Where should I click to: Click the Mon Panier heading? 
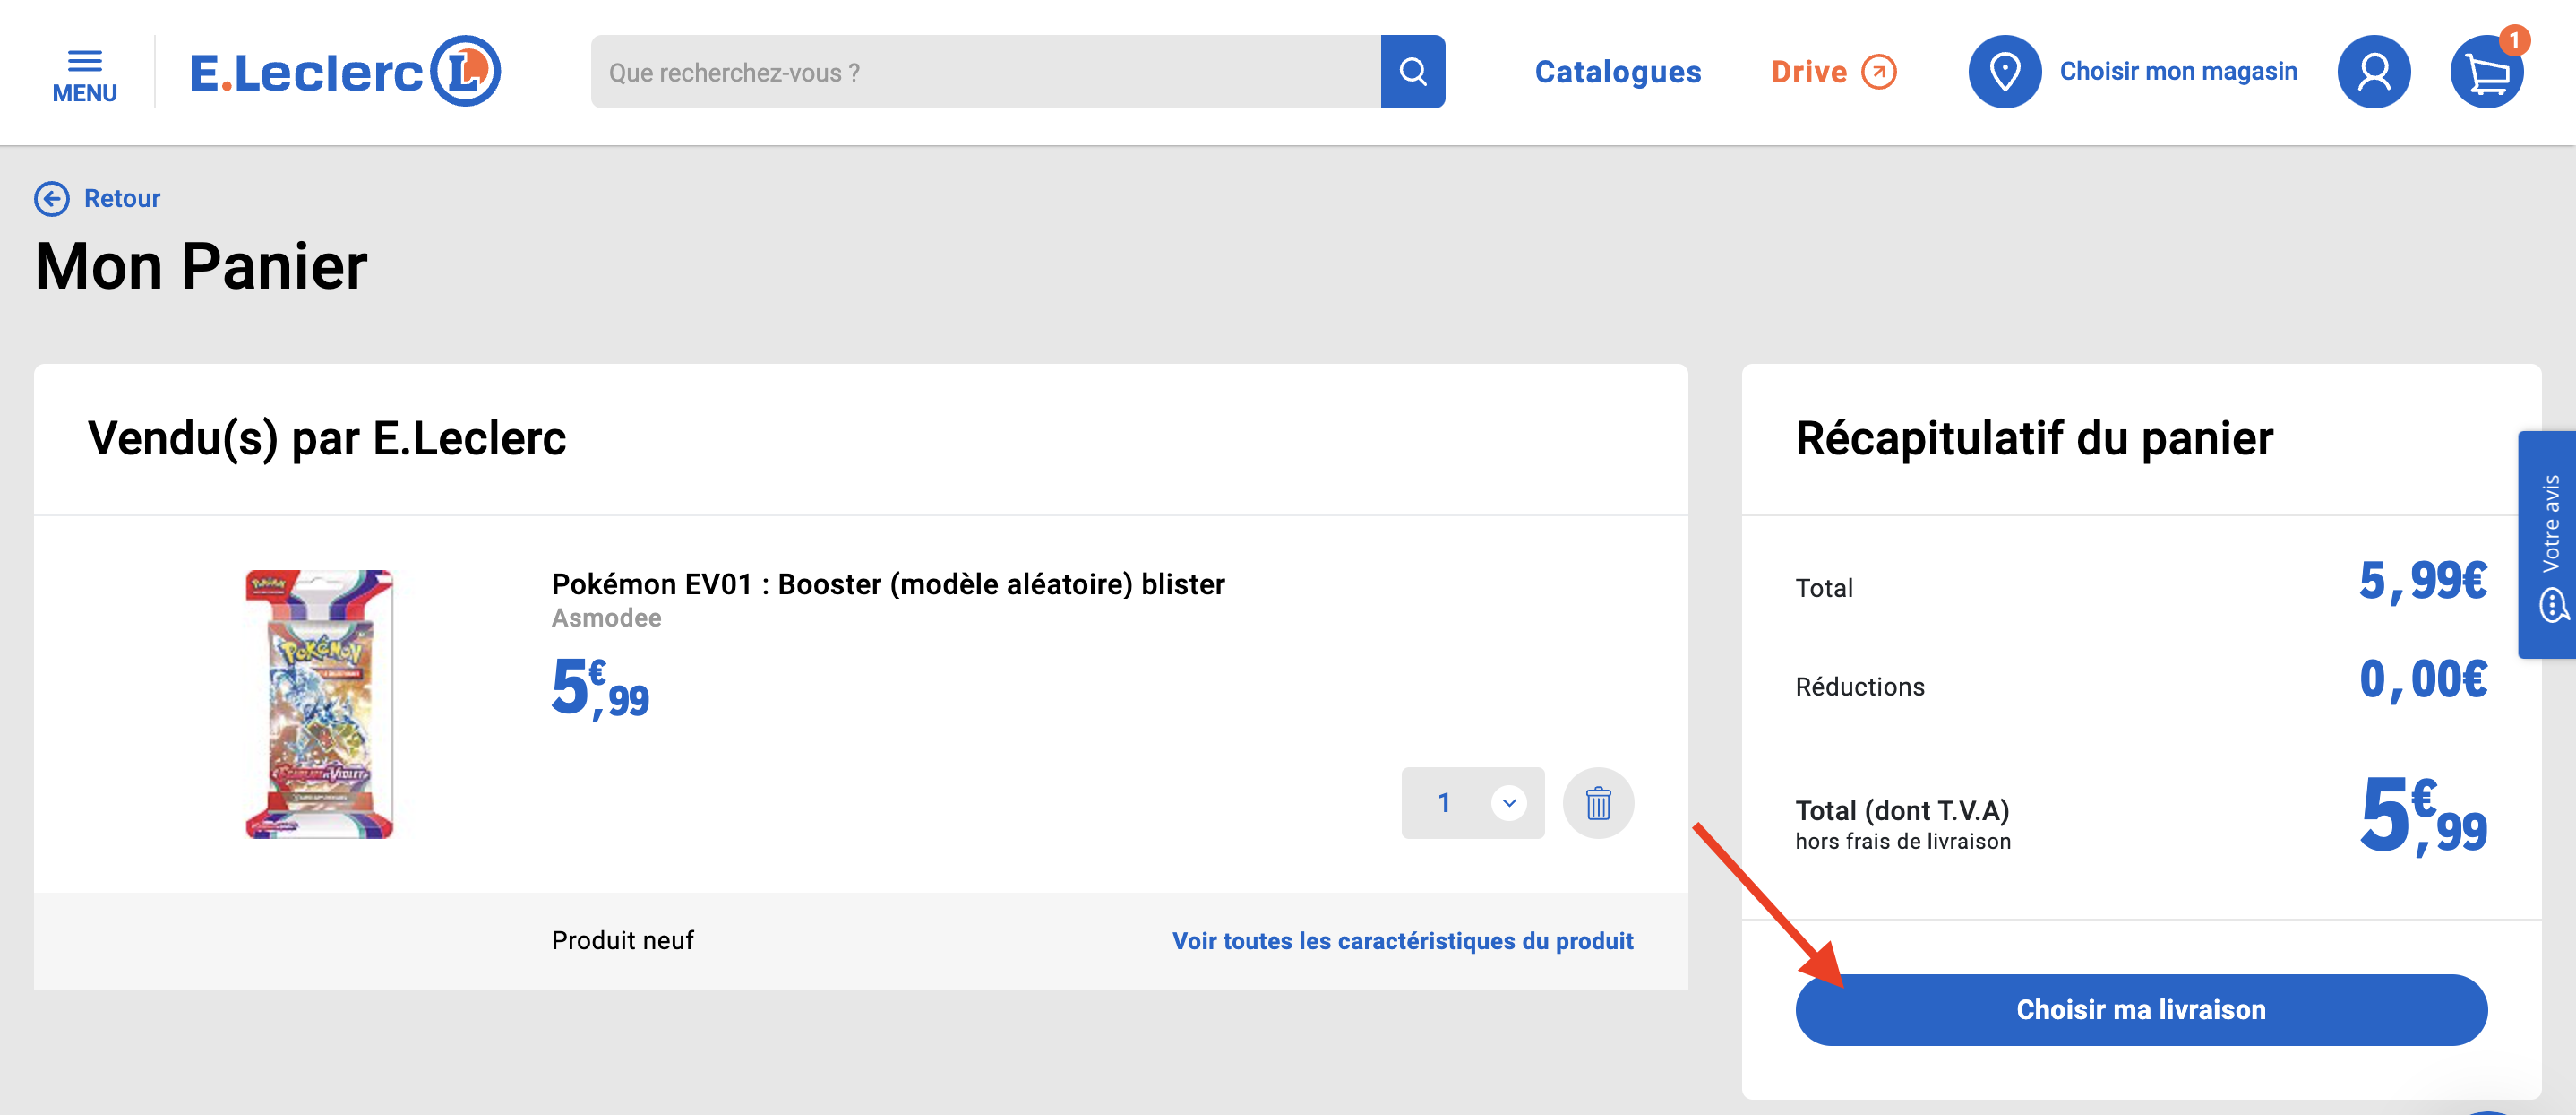coord(201,267)
